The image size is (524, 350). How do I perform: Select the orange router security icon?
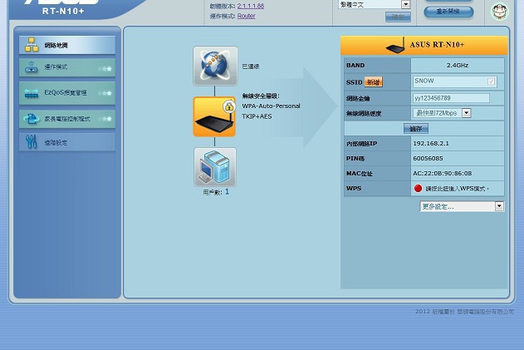coord(214,116)
